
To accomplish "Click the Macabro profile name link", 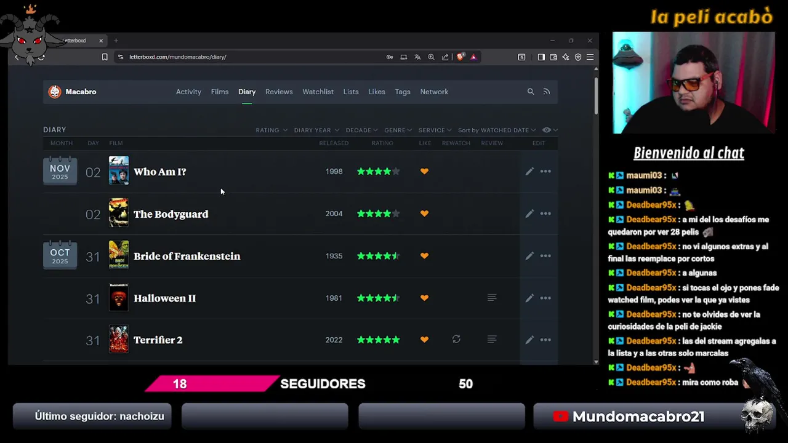I will click(x=81, y=92).
